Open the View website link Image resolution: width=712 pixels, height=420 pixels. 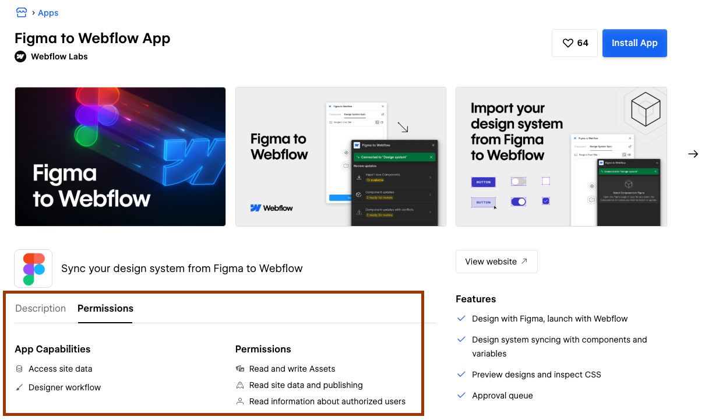pos(496,261)
